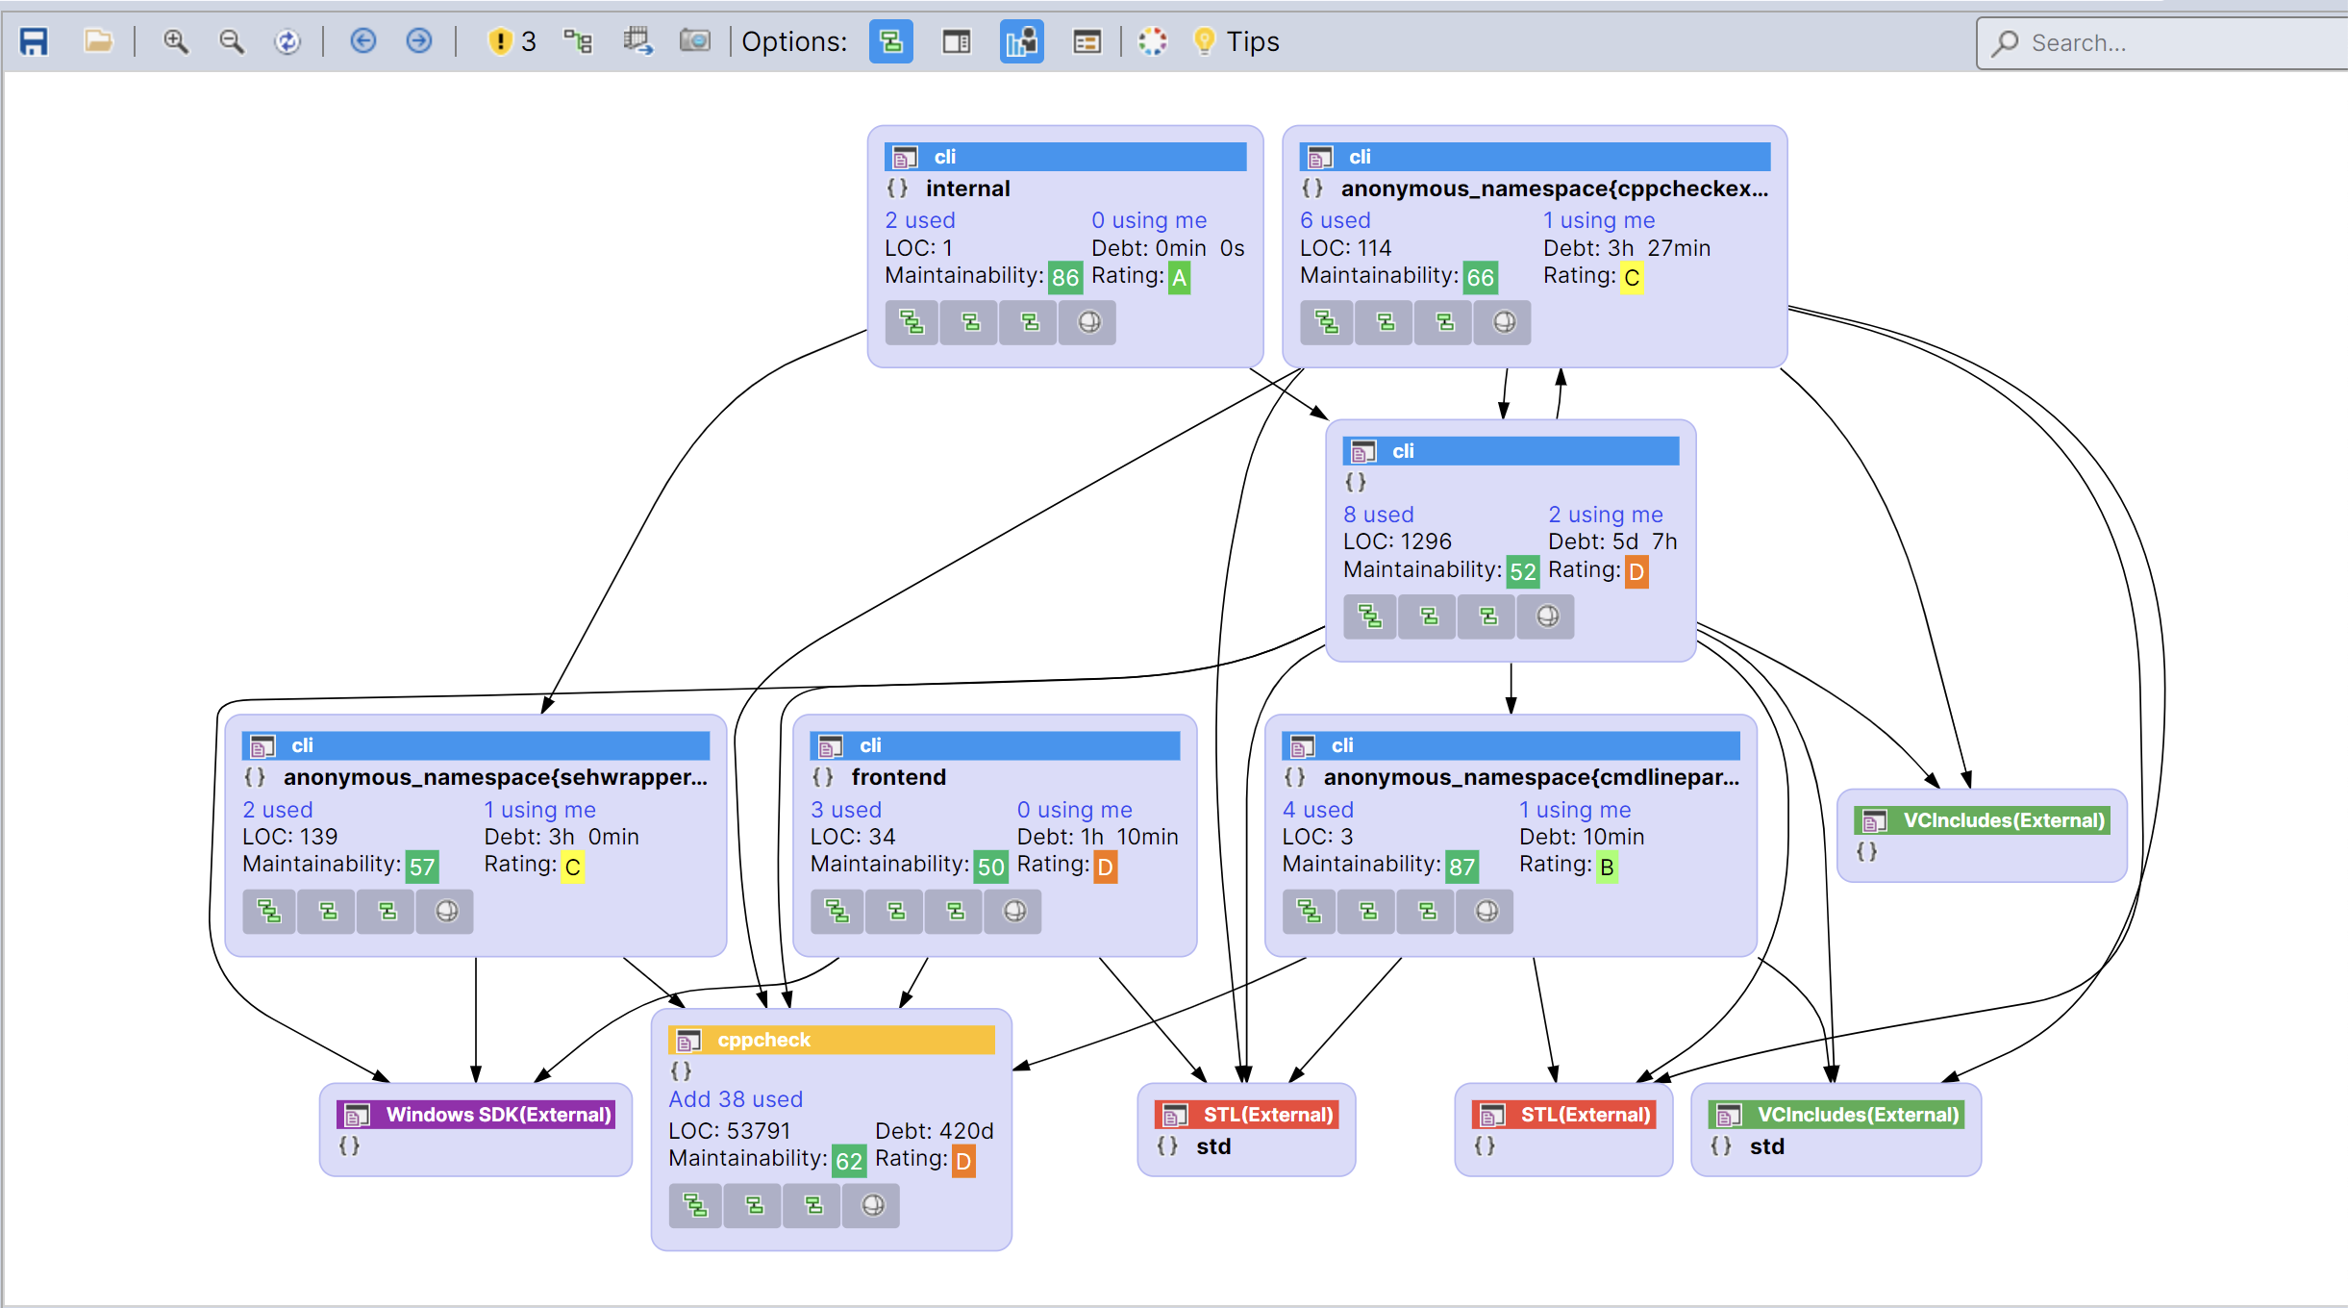Disable the highlighted metrics display option

click(x=1021, y=42)
